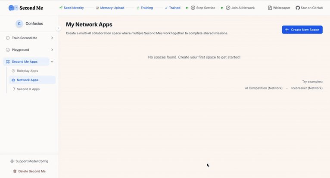
Task: Click the Trained status label
Action: pos(174,8)
